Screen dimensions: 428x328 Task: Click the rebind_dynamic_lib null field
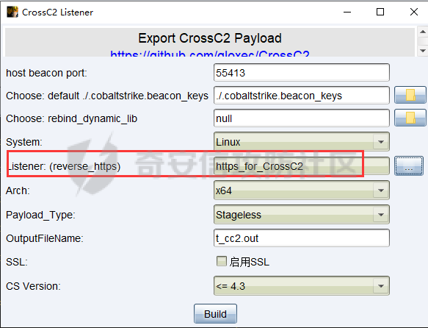(x=301, y=118)
